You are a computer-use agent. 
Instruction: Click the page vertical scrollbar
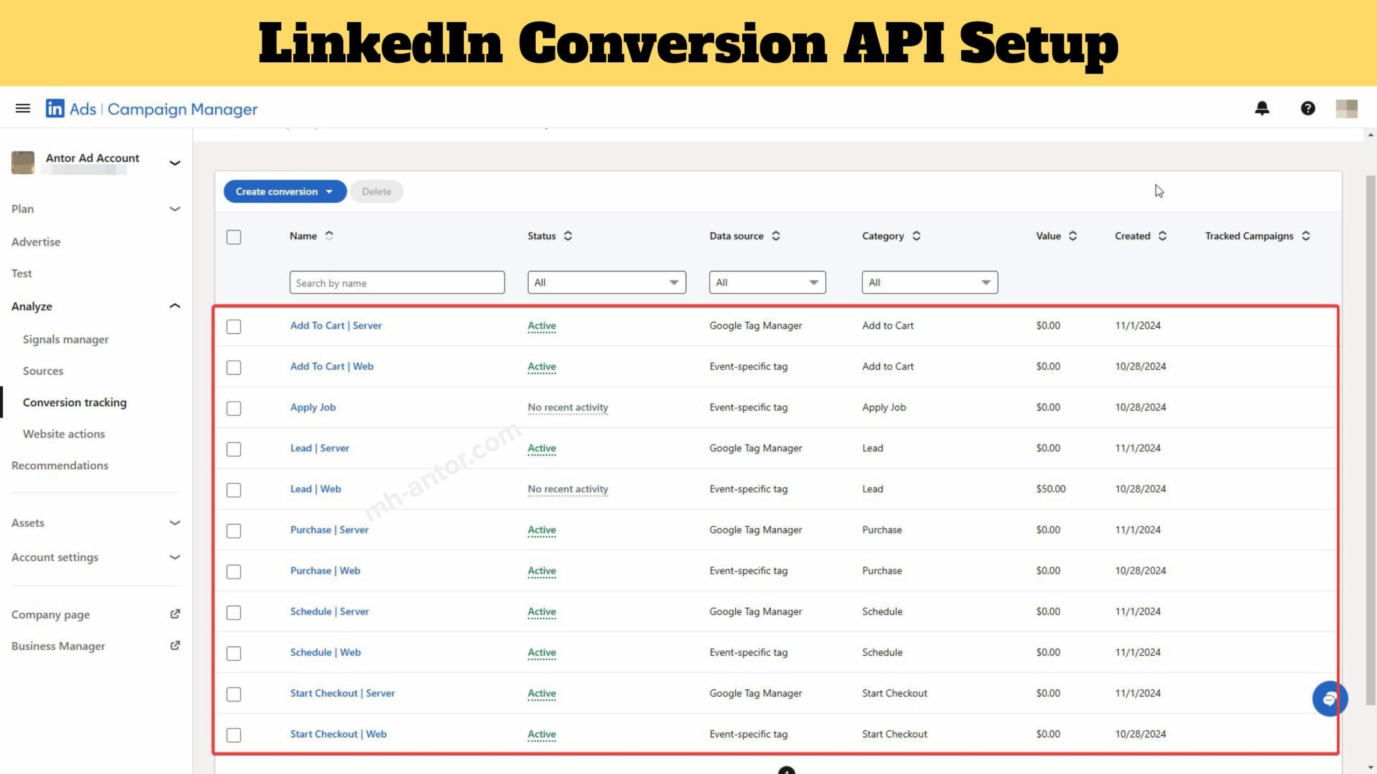tap(1371, 441)
